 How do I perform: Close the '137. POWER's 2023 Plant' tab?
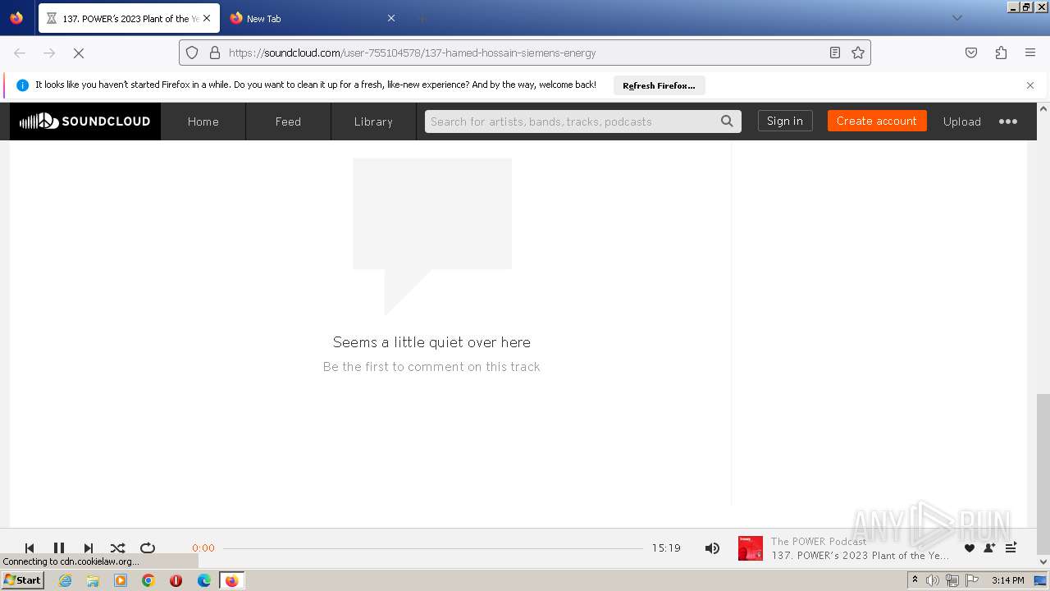click(x=207, y=18)
